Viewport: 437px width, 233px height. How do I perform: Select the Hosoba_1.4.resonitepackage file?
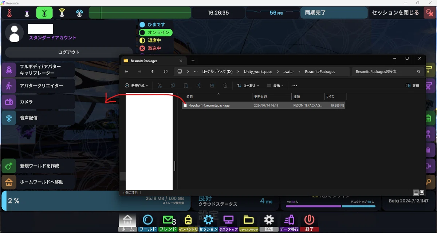[264, 105]
